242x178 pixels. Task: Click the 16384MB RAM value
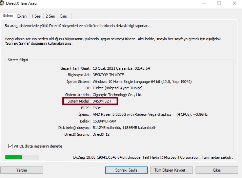[x=104, y=121]
